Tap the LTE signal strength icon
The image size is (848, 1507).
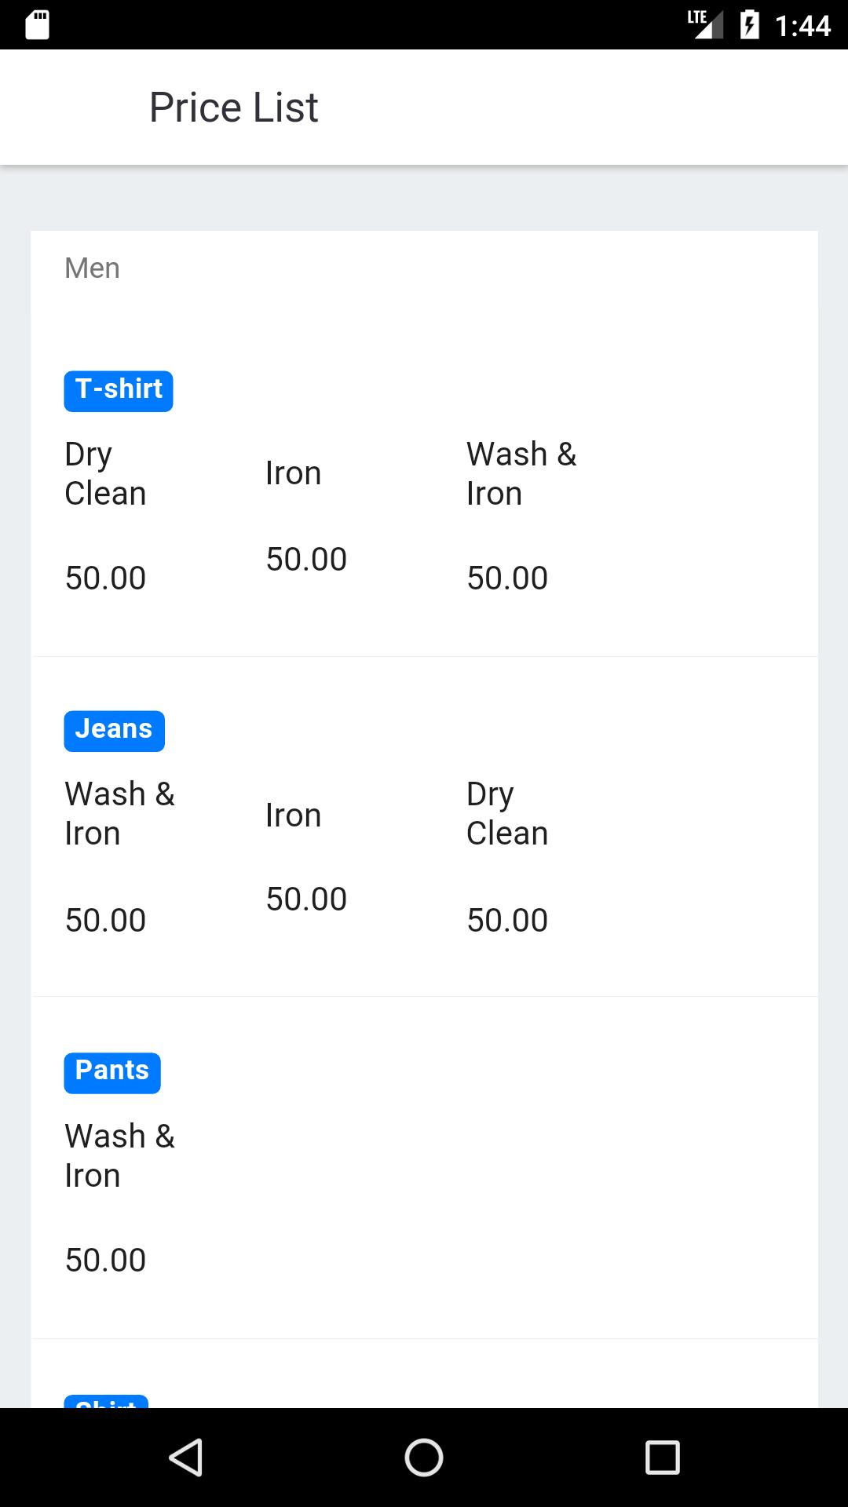(x=705, y=24)
